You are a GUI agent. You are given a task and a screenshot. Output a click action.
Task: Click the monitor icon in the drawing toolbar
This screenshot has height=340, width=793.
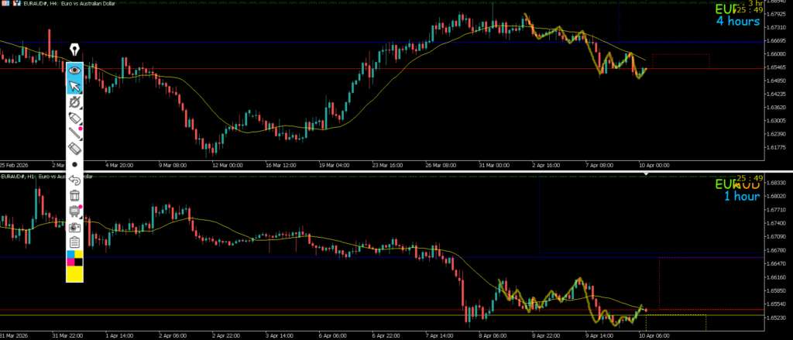[75, 211]
